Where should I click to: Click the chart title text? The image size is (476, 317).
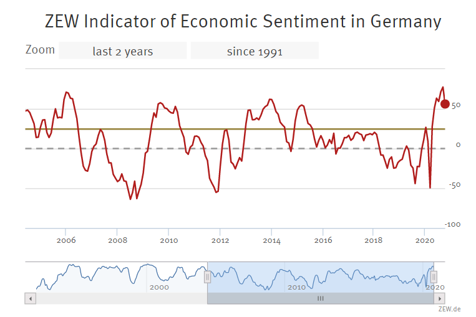[x=243, y=21]
